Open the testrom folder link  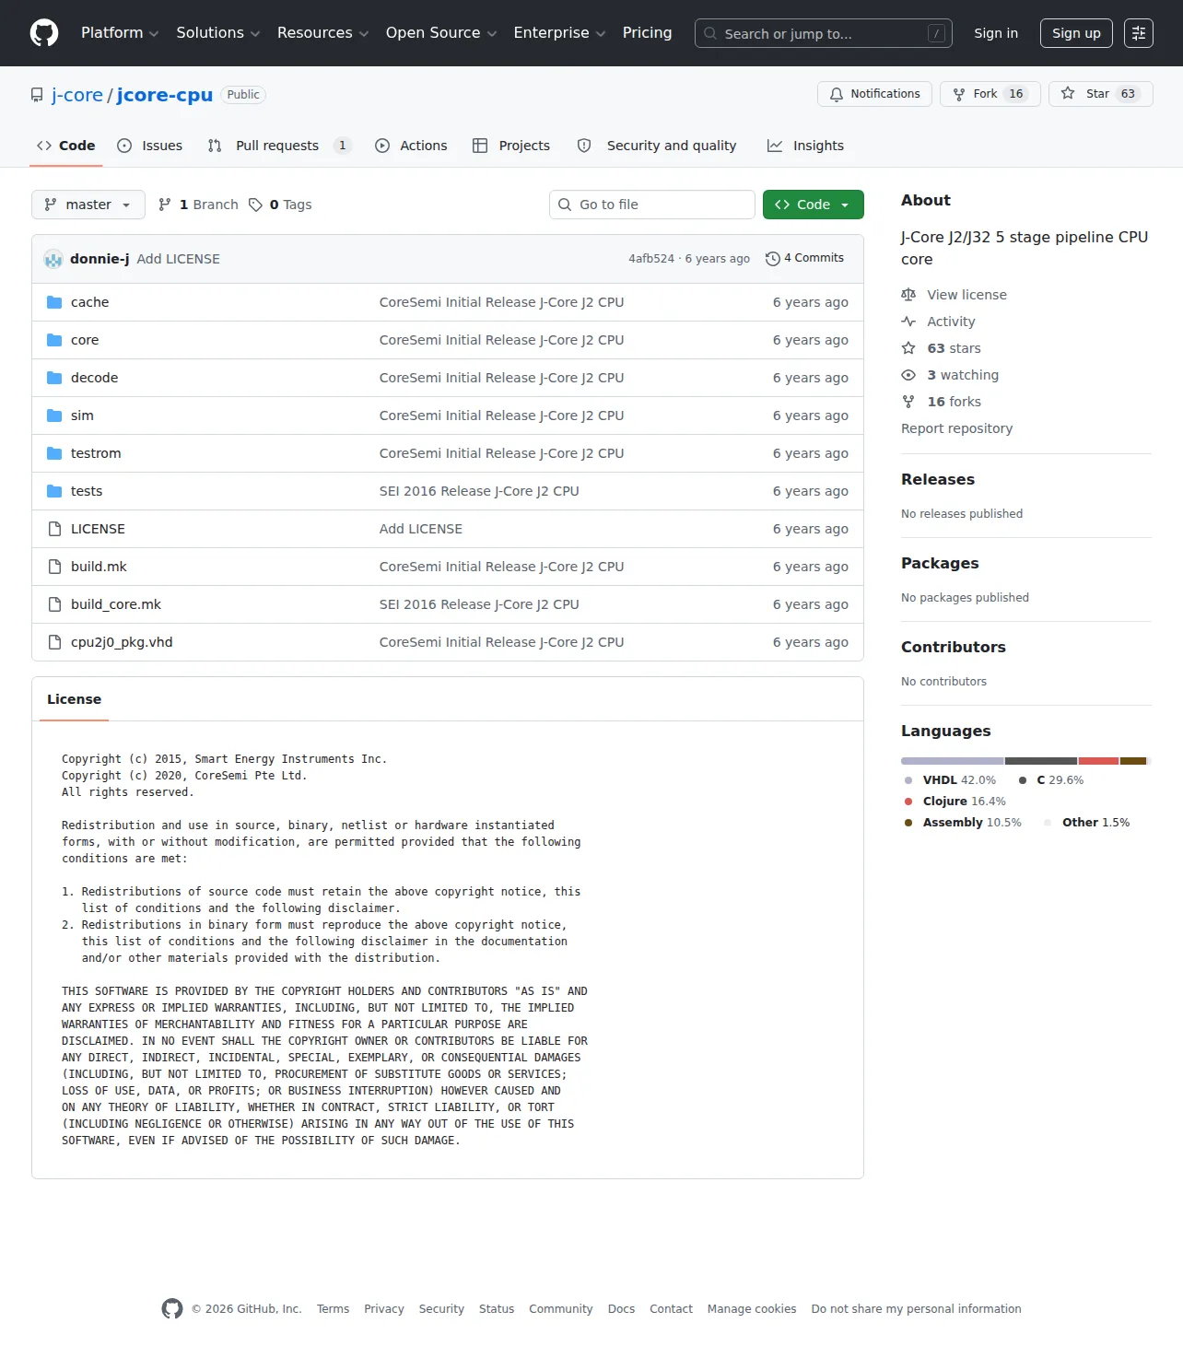click(x=96, y=453)
